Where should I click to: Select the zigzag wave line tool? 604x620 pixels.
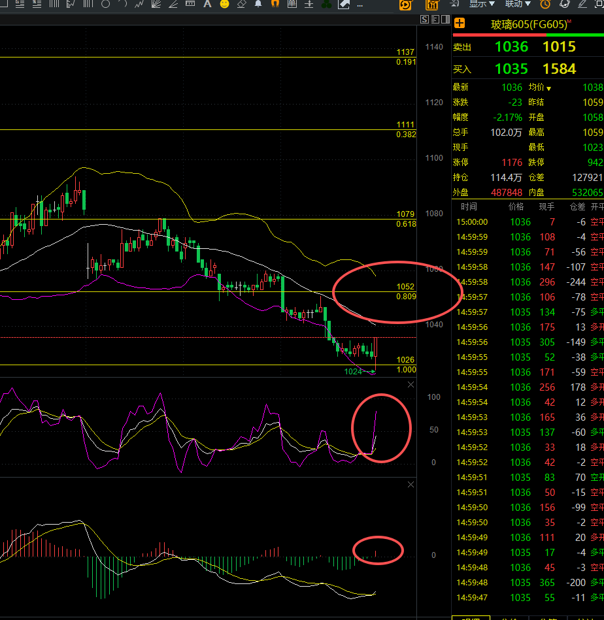[139, 5]
